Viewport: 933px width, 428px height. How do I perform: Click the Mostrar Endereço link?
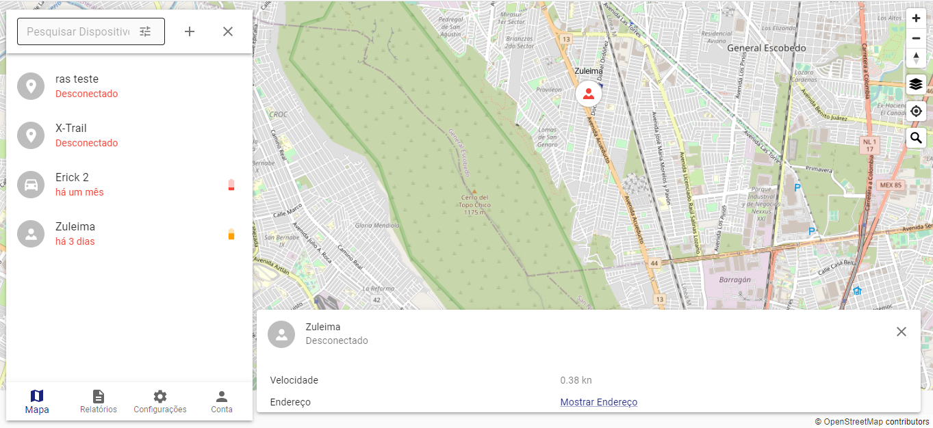point(599,402)
